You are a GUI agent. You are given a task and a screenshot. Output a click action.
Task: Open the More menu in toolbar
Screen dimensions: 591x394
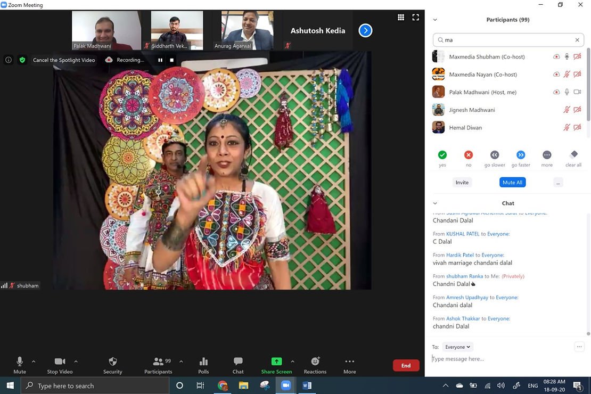point(349,362)
